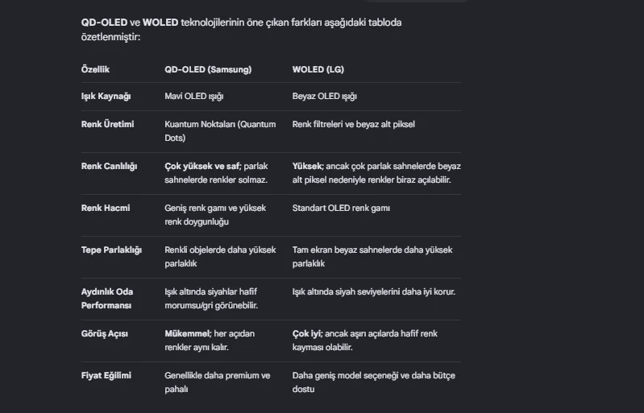Click the Mavi OLED ışığı cell
Image resolution: width=644 pixels, height=413 pixels.
[194, 97]
